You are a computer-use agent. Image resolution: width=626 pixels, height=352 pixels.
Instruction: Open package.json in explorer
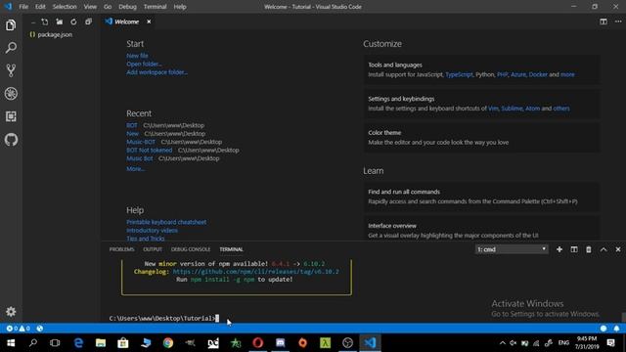[x=55, y=35]
